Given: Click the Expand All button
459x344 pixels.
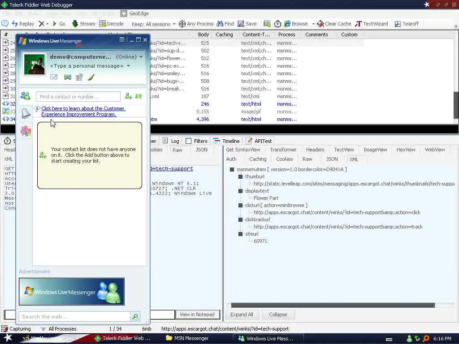Looking at the screenshot, I should coord(242,314).
